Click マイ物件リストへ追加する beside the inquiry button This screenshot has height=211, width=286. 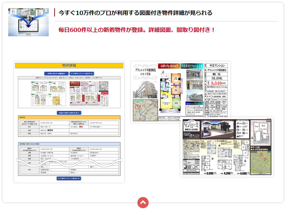tap(82, 73)
